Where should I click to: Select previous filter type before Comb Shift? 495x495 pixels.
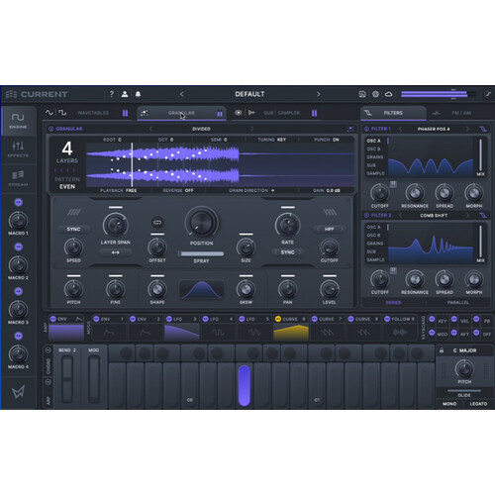[x=400, y=216]
